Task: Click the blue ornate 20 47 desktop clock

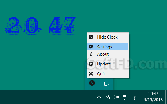Action: [40, 25]
